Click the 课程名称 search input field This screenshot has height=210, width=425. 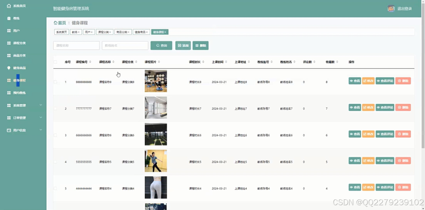point(76,45)
